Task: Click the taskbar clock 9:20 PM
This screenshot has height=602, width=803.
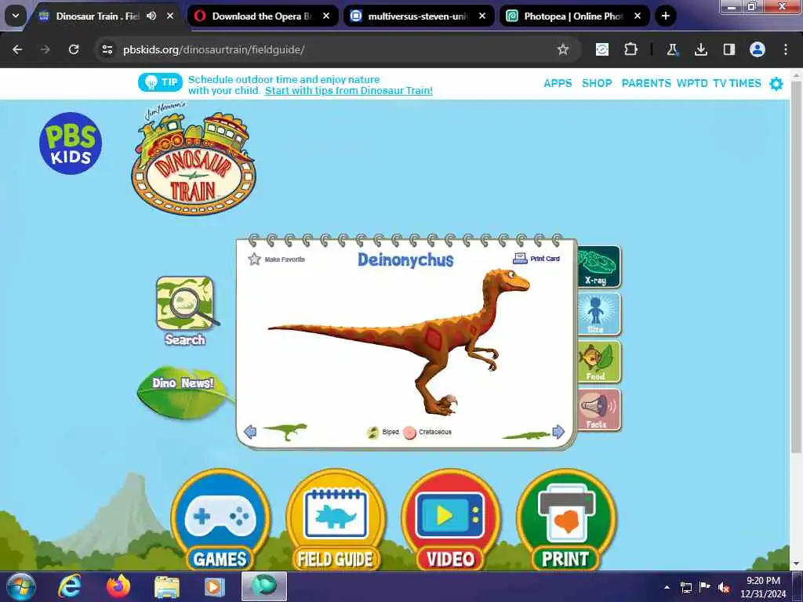Action: point(763,581)
